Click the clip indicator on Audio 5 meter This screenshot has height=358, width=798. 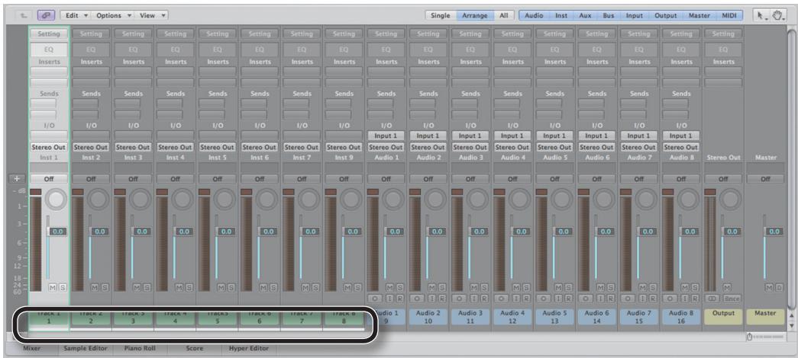541,191
